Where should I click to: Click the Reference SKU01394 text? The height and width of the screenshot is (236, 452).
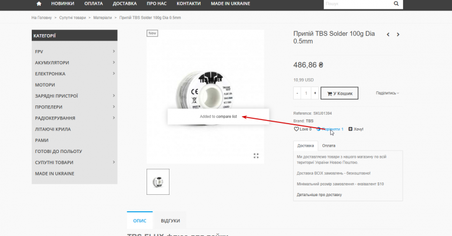pyautogui.click(x=313, y=114)
